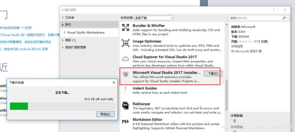Click the Markdown Editor M icon
295x132 pixels.
click(x=125, y=121)
